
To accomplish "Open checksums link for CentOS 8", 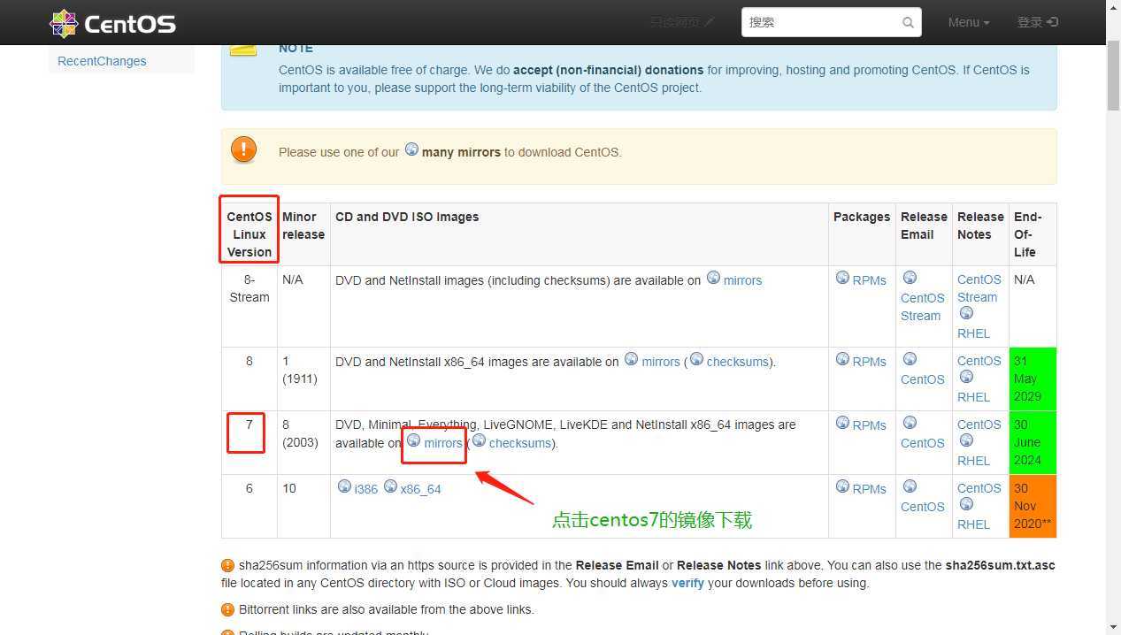I will [x=737, y=362].
